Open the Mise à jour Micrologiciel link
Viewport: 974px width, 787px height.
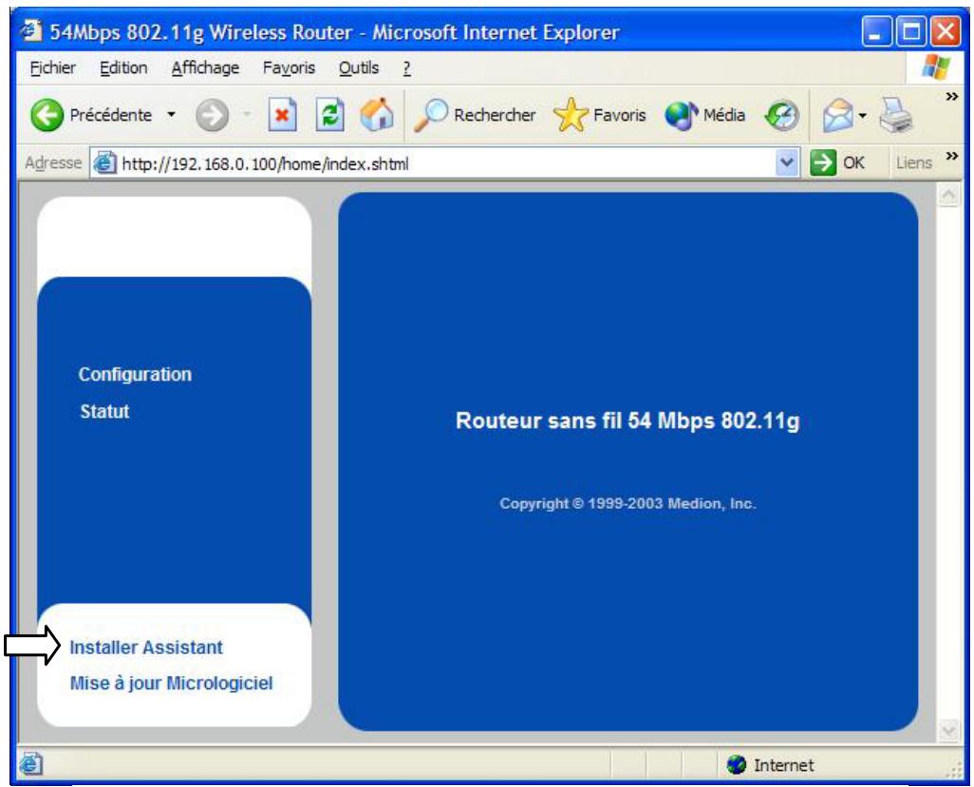(172, 684)
